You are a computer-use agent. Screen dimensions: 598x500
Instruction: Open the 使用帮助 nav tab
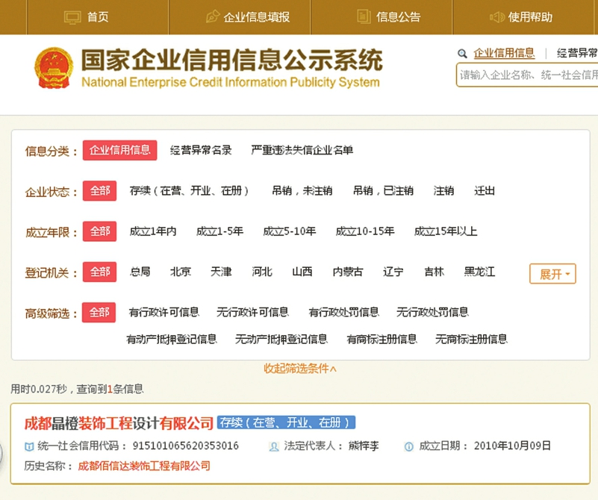525,17
